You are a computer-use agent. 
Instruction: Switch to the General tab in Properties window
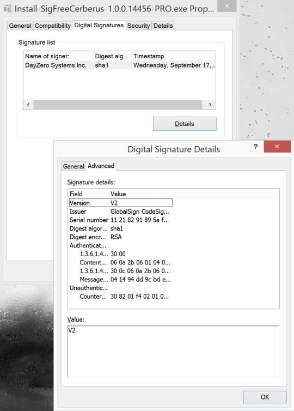[20, 26]
